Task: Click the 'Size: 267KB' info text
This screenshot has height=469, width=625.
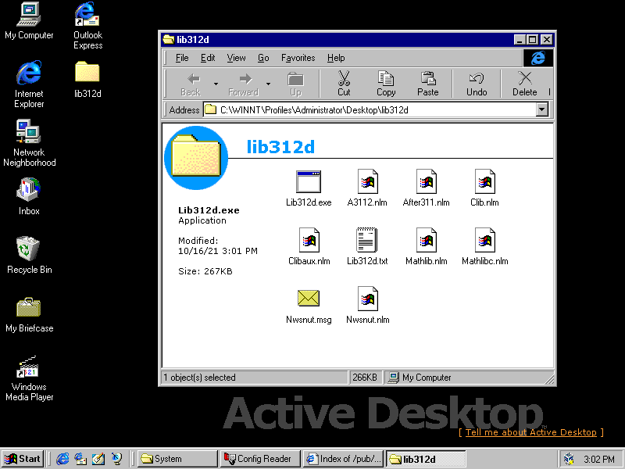Action: point(205,271)
